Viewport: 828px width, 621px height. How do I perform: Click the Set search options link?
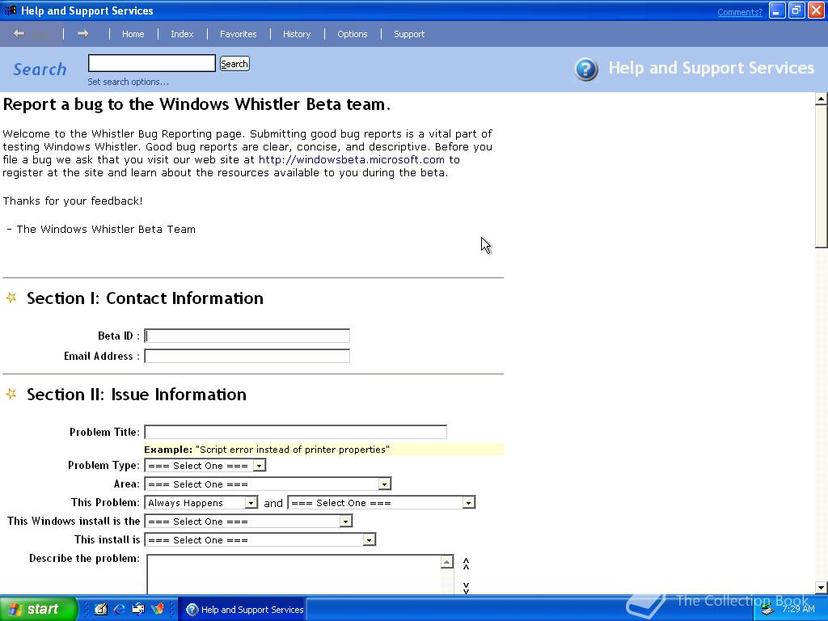(x=129, y=82)
